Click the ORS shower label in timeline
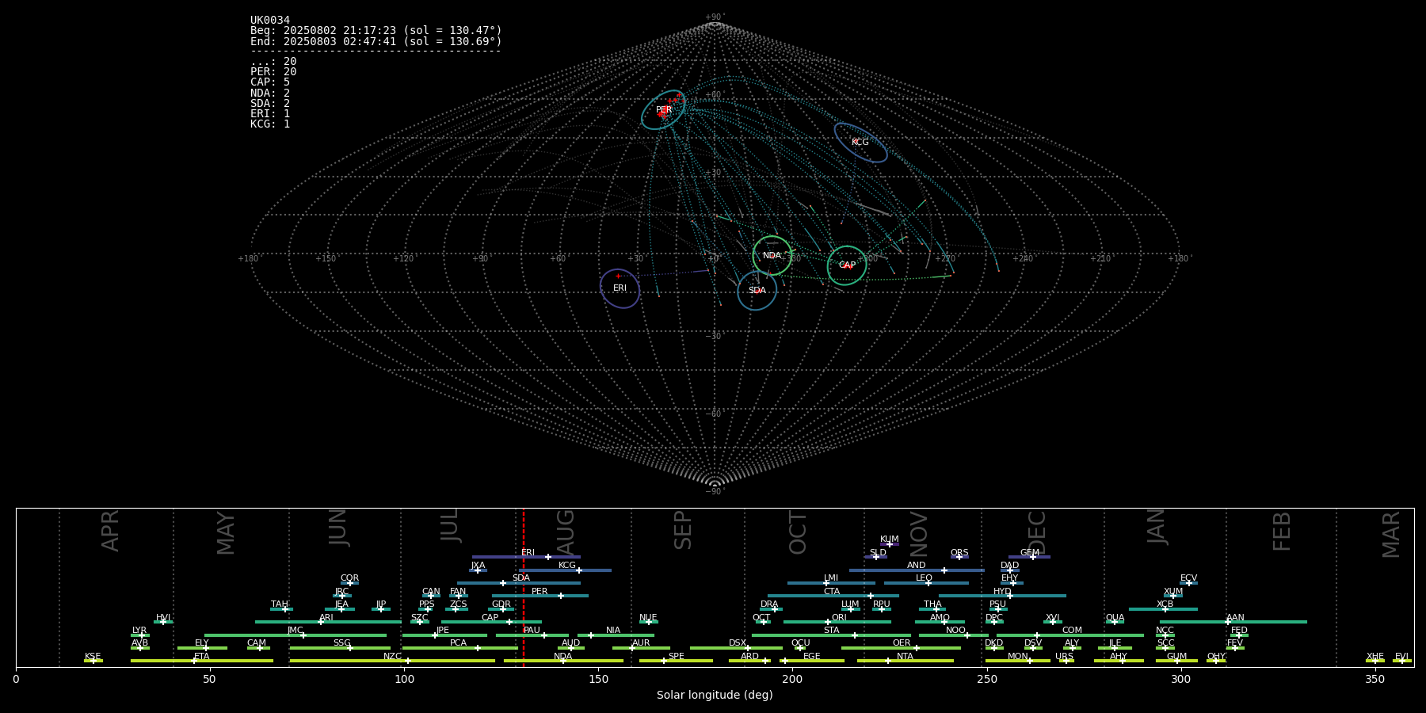Image resolution: width=1426 pixels, height=713 pixels. 959,553
